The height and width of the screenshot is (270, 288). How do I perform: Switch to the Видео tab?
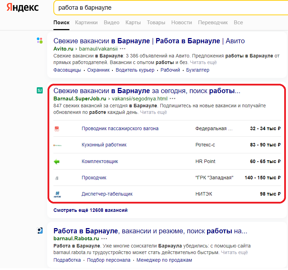[111, 22]
